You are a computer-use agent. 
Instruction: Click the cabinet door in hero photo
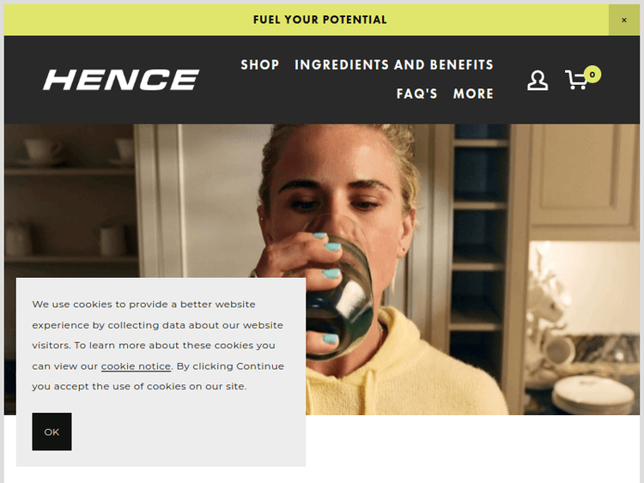pyautogui.click(x=583, y=177)
